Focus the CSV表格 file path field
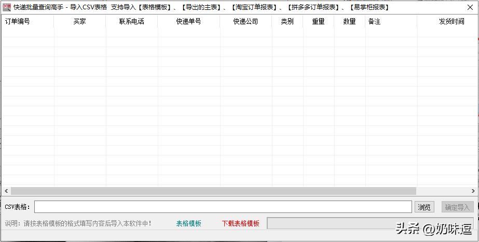 coord(223,207)
